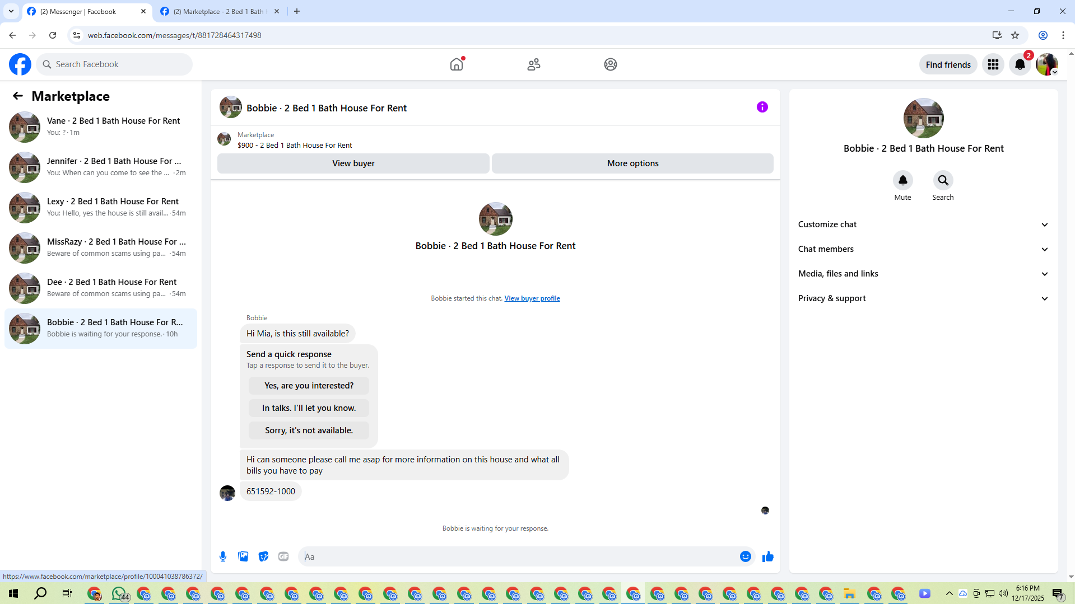1075x604 pixels.
Task: Click View buyer button
Action: pyautogui.click(x=353, y=163)
